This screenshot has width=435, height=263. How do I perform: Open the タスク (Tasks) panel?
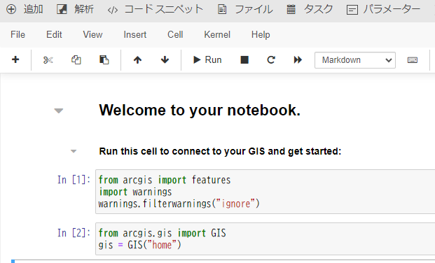pyautogui.click(x=310, y=9)
